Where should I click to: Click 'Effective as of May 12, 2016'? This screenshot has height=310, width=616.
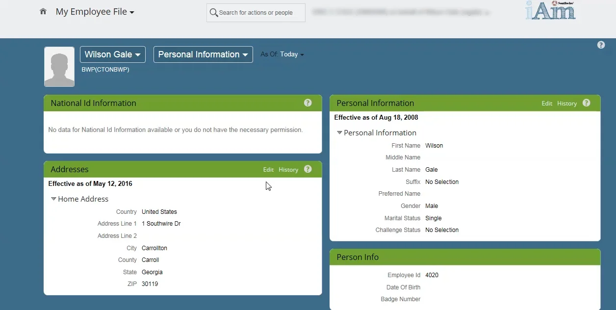[x=90, y=184]
